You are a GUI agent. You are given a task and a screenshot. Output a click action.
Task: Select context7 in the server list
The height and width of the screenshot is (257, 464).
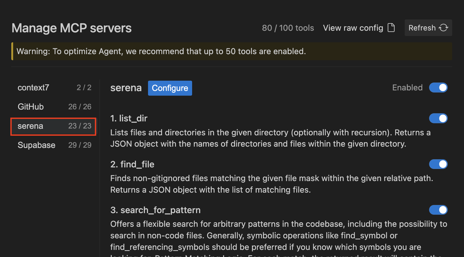[x=33, y=88]
